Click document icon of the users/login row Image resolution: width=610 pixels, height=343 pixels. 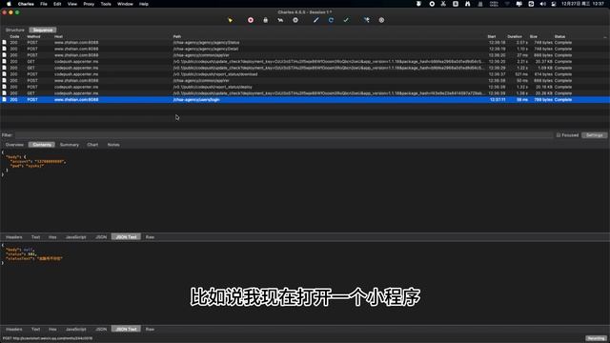[4, 99]
